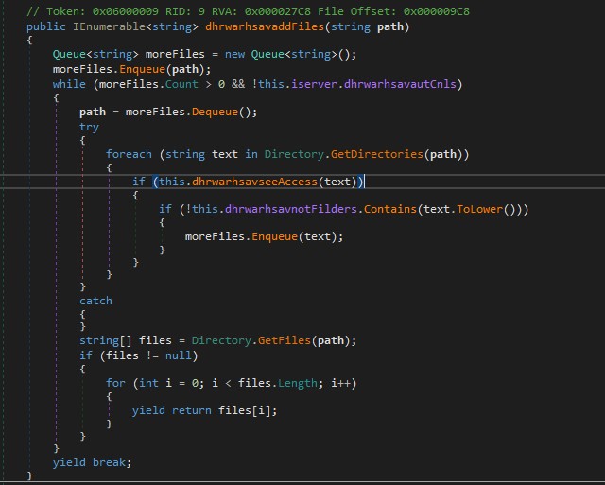Click the catch keyword
The image size is (605, 485).
coord(95,301)
